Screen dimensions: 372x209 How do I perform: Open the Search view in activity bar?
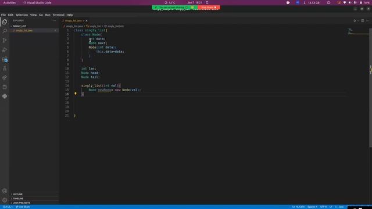point(5,31)
